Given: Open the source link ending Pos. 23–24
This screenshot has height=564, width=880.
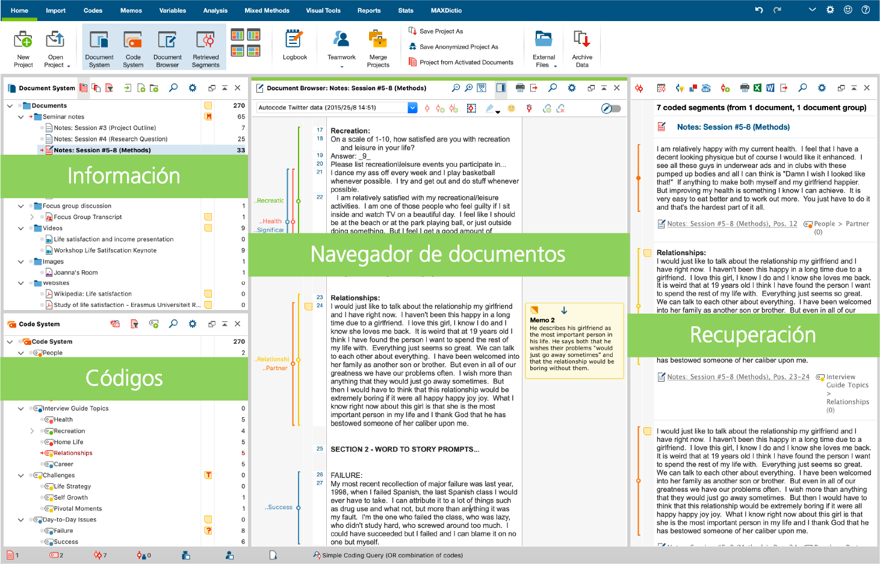Looking at the screenshot, I should pyautogui.click(x=738, y=377).
